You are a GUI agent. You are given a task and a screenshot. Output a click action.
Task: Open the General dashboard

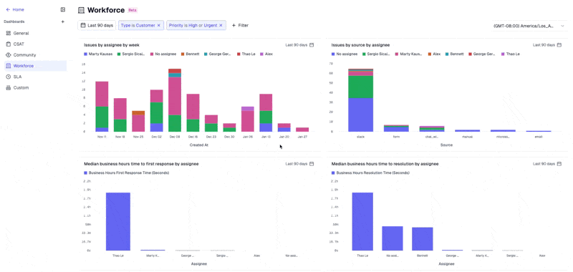click(35, 33)
